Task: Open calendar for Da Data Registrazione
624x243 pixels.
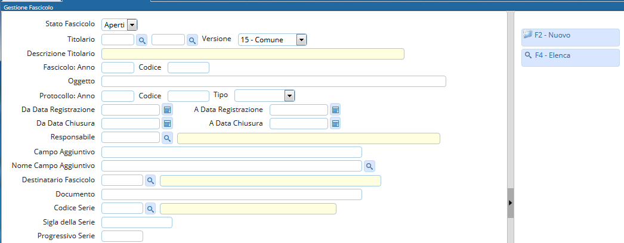Action: pyautogui.click(x=168, y=110)
